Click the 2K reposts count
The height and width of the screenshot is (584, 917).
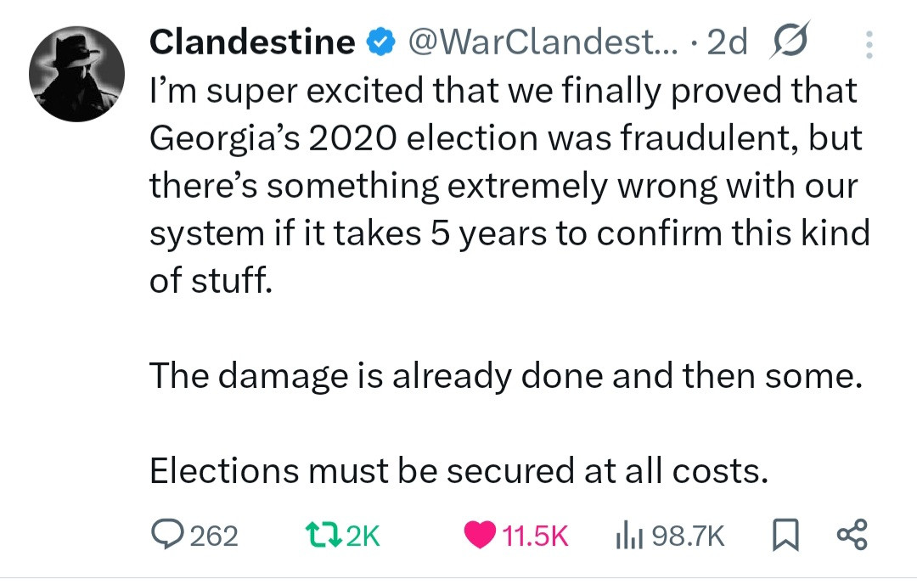pyautogui.click(x=364, y=536)
